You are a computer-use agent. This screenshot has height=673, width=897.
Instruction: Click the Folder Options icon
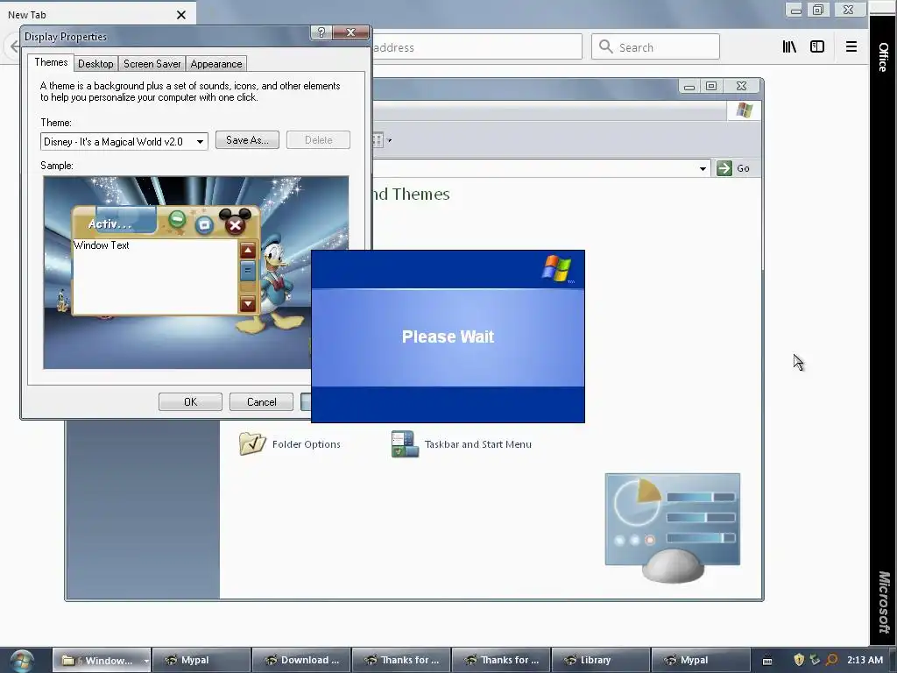[x=252, y=443]
